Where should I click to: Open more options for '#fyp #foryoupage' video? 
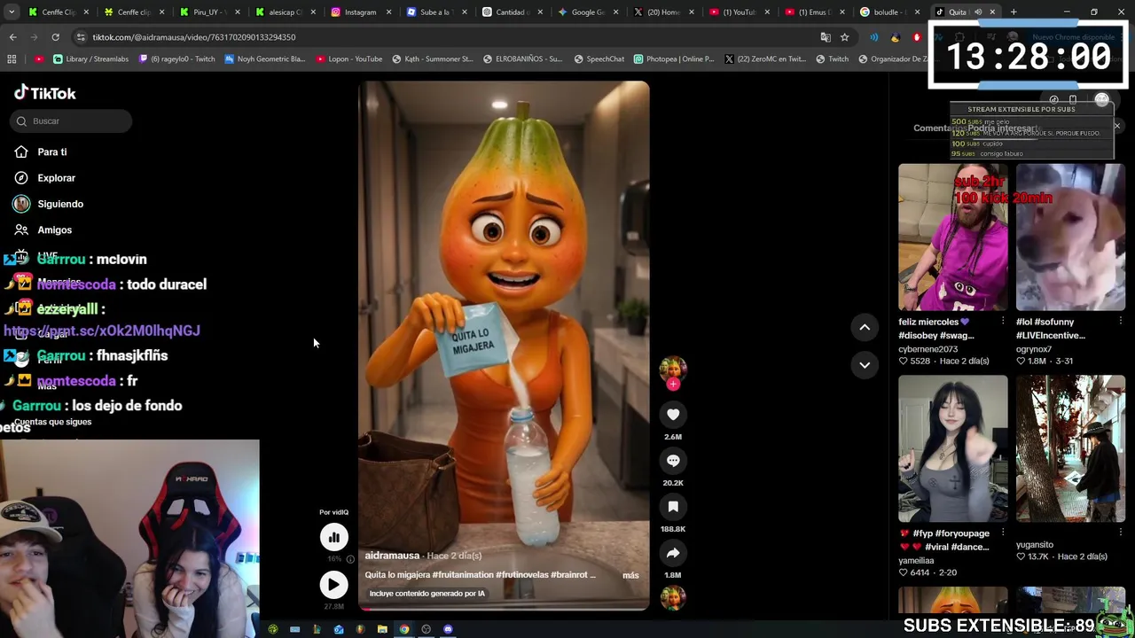tap(1003, 533)
